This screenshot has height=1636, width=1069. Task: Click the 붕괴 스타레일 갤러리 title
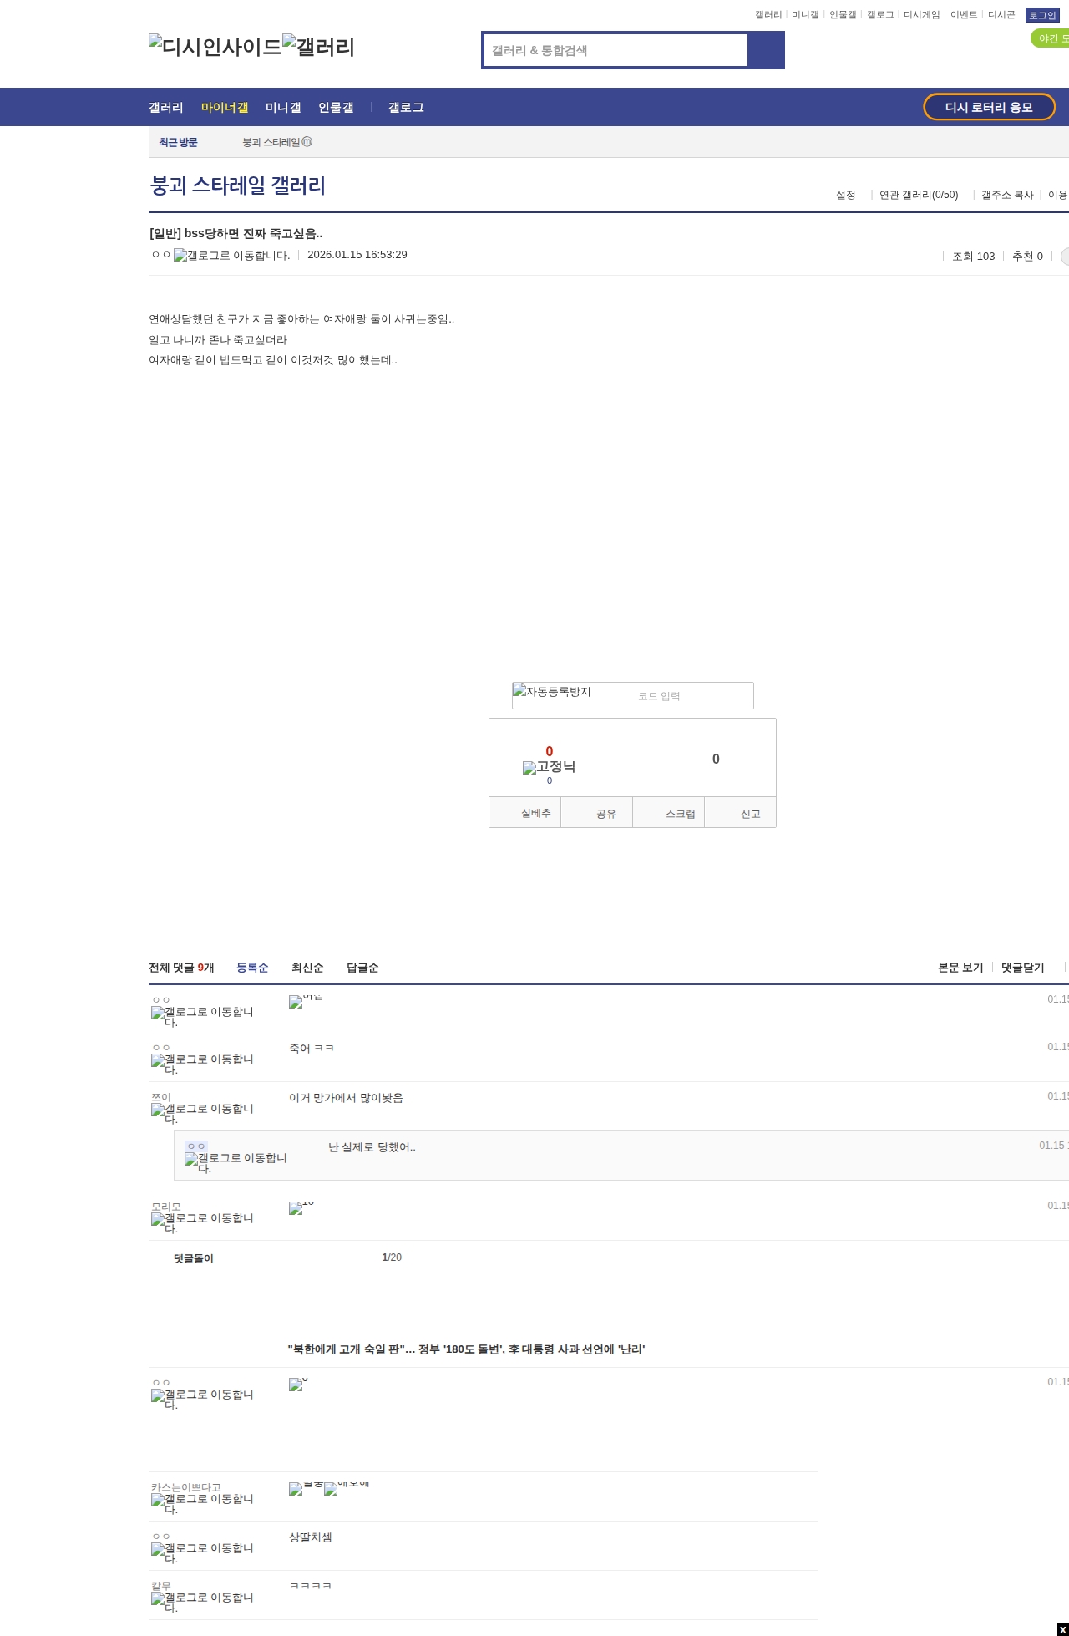[237, 185]
